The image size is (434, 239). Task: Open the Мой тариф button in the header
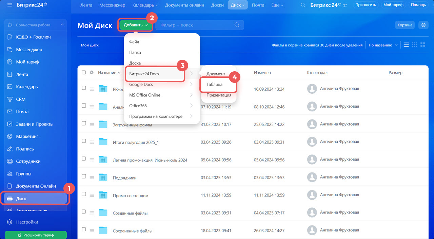tap(393, 5)
